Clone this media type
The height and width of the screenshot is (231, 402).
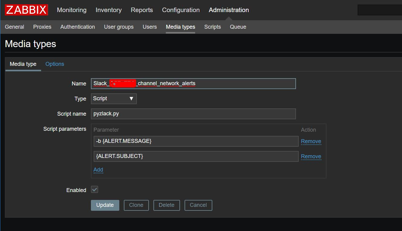[136, 205]
